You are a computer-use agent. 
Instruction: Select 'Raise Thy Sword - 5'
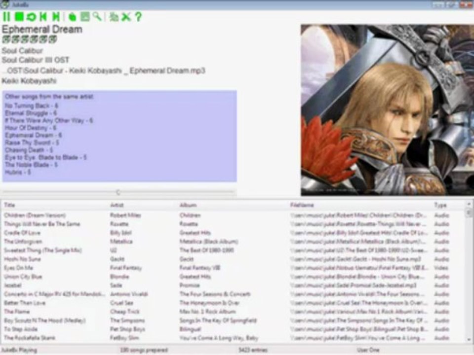(x=32, y=142)
